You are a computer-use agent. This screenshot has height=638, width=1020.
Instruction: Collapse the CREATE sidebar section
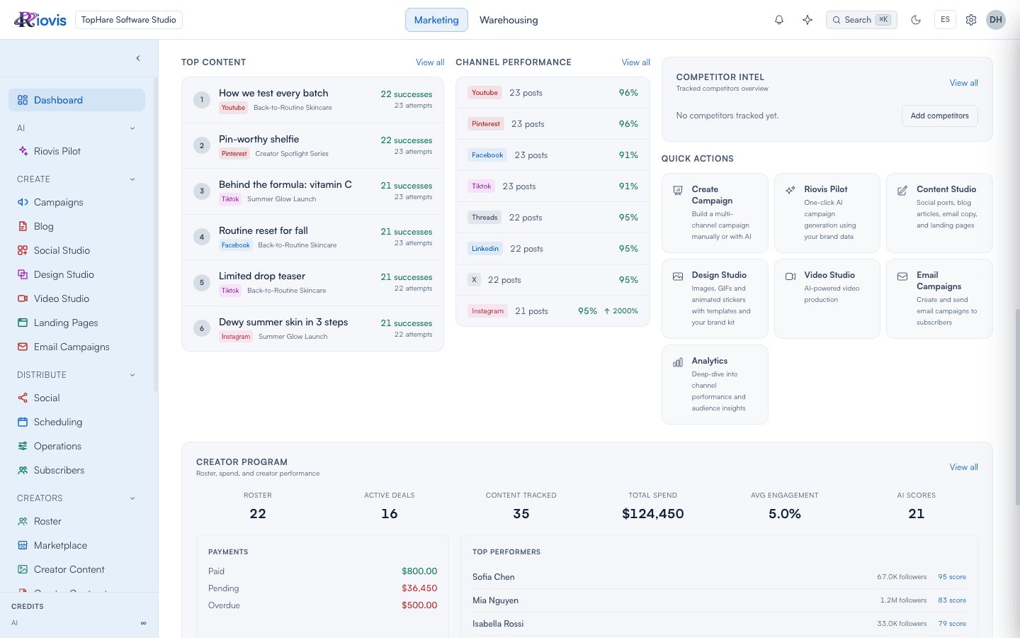click(x=132, y=179)
